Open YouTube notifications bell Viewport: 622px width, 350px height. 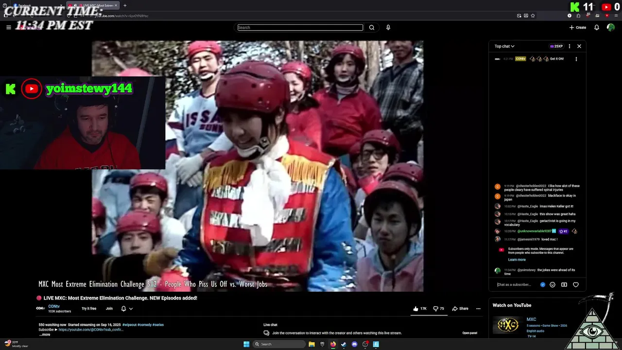pos(597,28)
